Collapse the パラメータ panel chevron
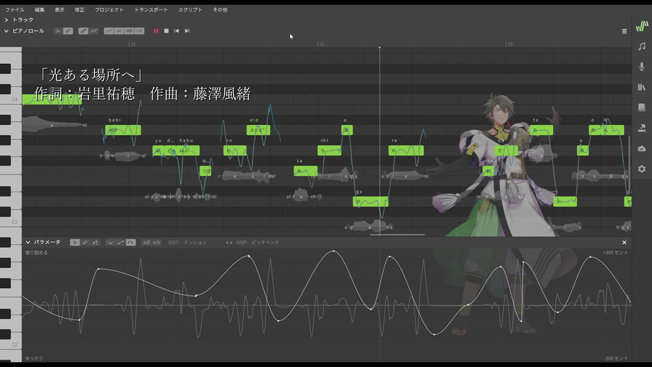 [28, 242]
